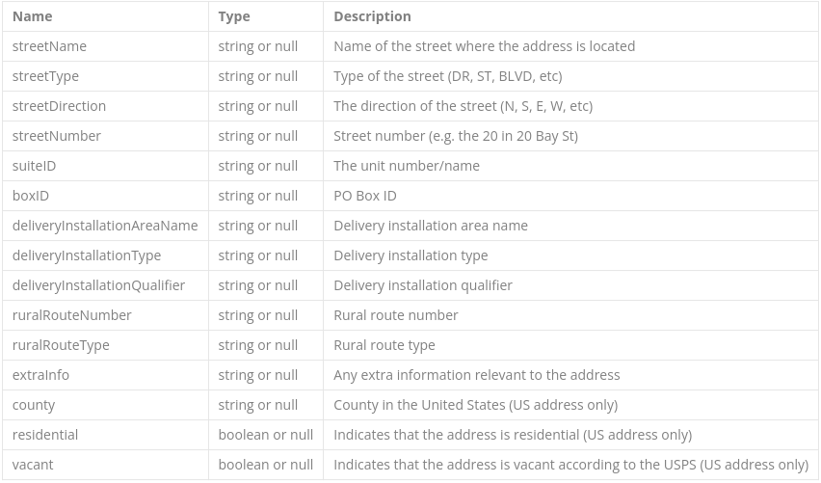This screenshot has width=821, height=483.
Task: Click the Name column header
Action: pyautogui.click(x=33, y=16)
